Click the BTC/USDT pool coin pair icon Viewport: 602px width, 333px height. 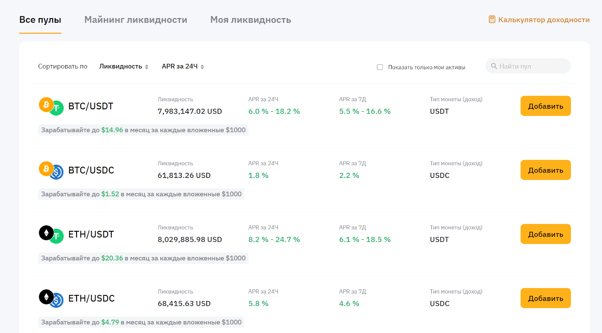[51, 106]
